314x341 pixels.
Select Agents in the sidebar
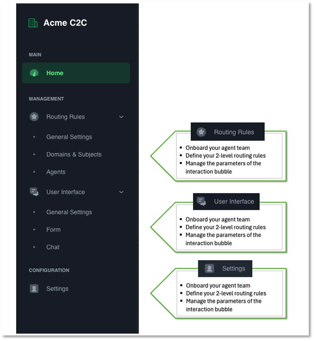point(56,172)
